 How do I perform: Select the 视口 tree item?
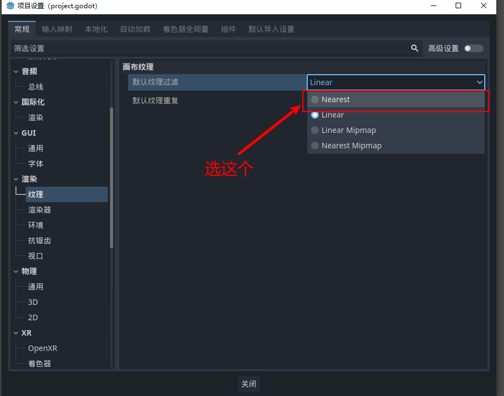(35, 256)
